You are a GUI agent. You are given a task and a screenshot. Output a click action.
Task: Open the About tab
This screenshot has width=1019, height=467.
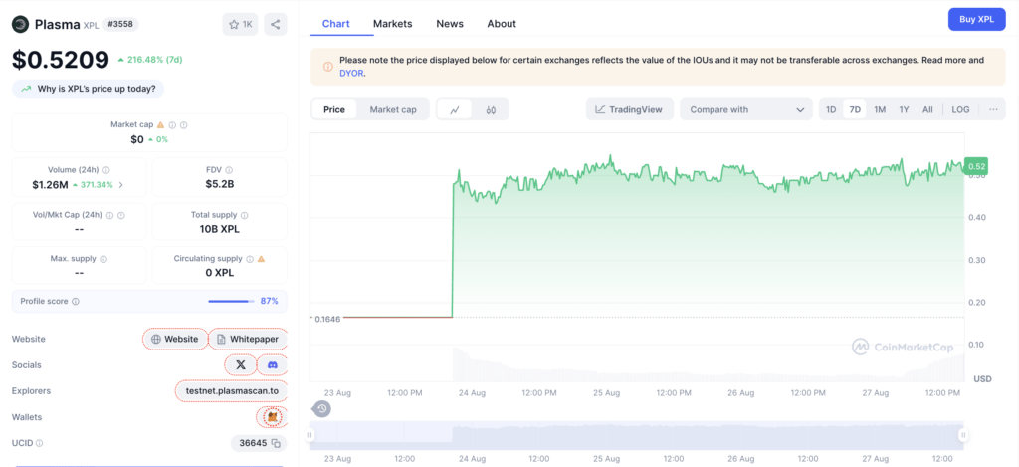tap(502, 24)
